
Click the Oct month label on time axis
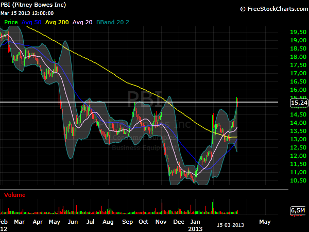[x=144, y=222]
